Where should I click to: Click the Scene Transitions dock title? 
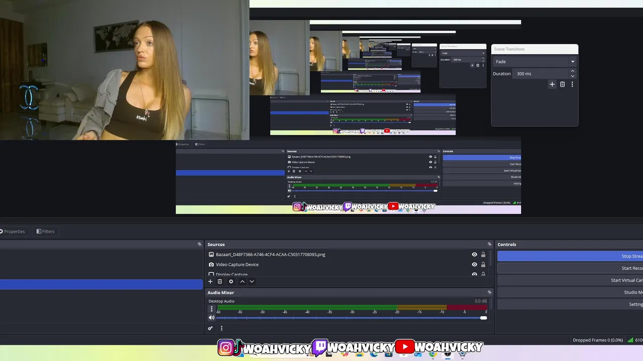coord(509,49)
